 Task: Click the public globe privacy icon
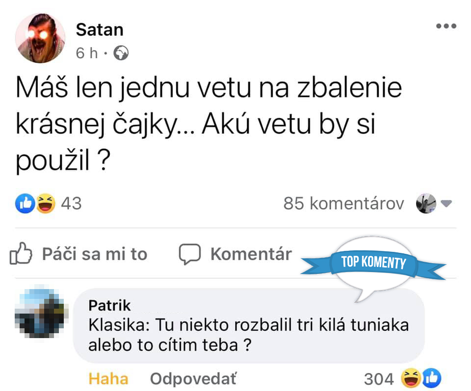tap(121, 53)
